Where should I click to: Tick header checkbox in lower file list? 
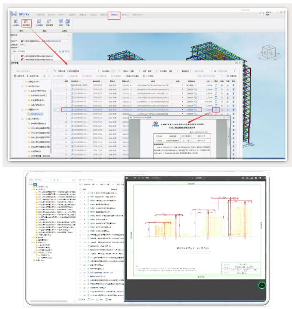tap(80, 190)
